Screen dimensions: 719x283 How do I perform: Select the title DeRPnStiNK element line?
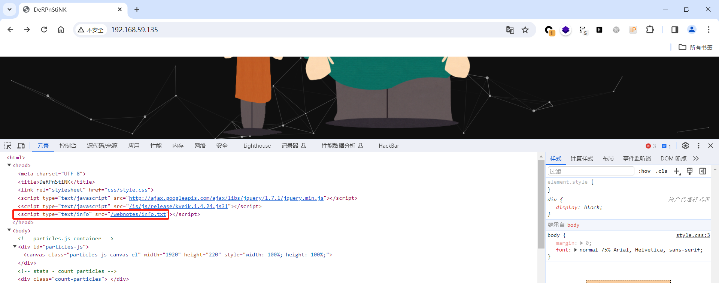pos(56,182)
